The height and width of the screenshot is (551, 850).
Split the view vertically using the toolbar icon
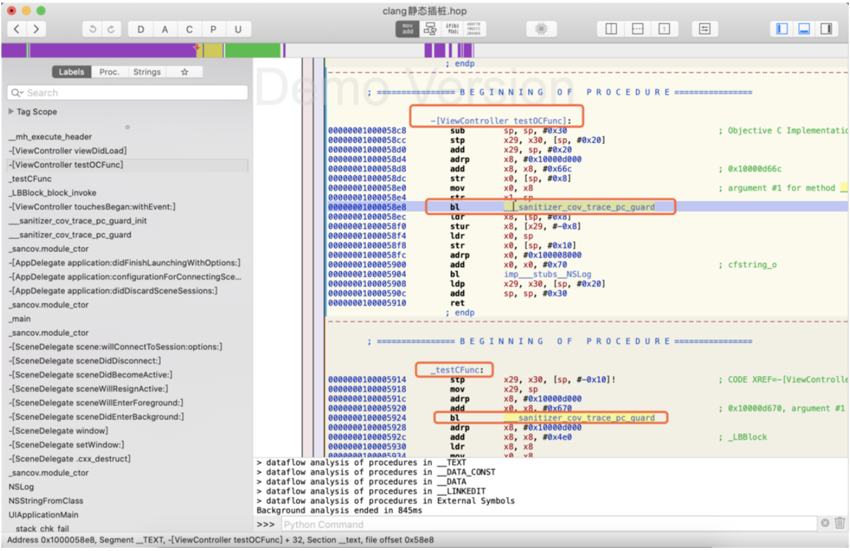click(x=611, y=29)
